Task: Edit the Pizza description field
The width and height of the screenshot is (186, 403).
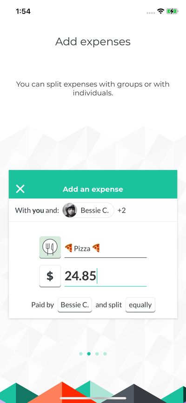Action: click(106, 249)
